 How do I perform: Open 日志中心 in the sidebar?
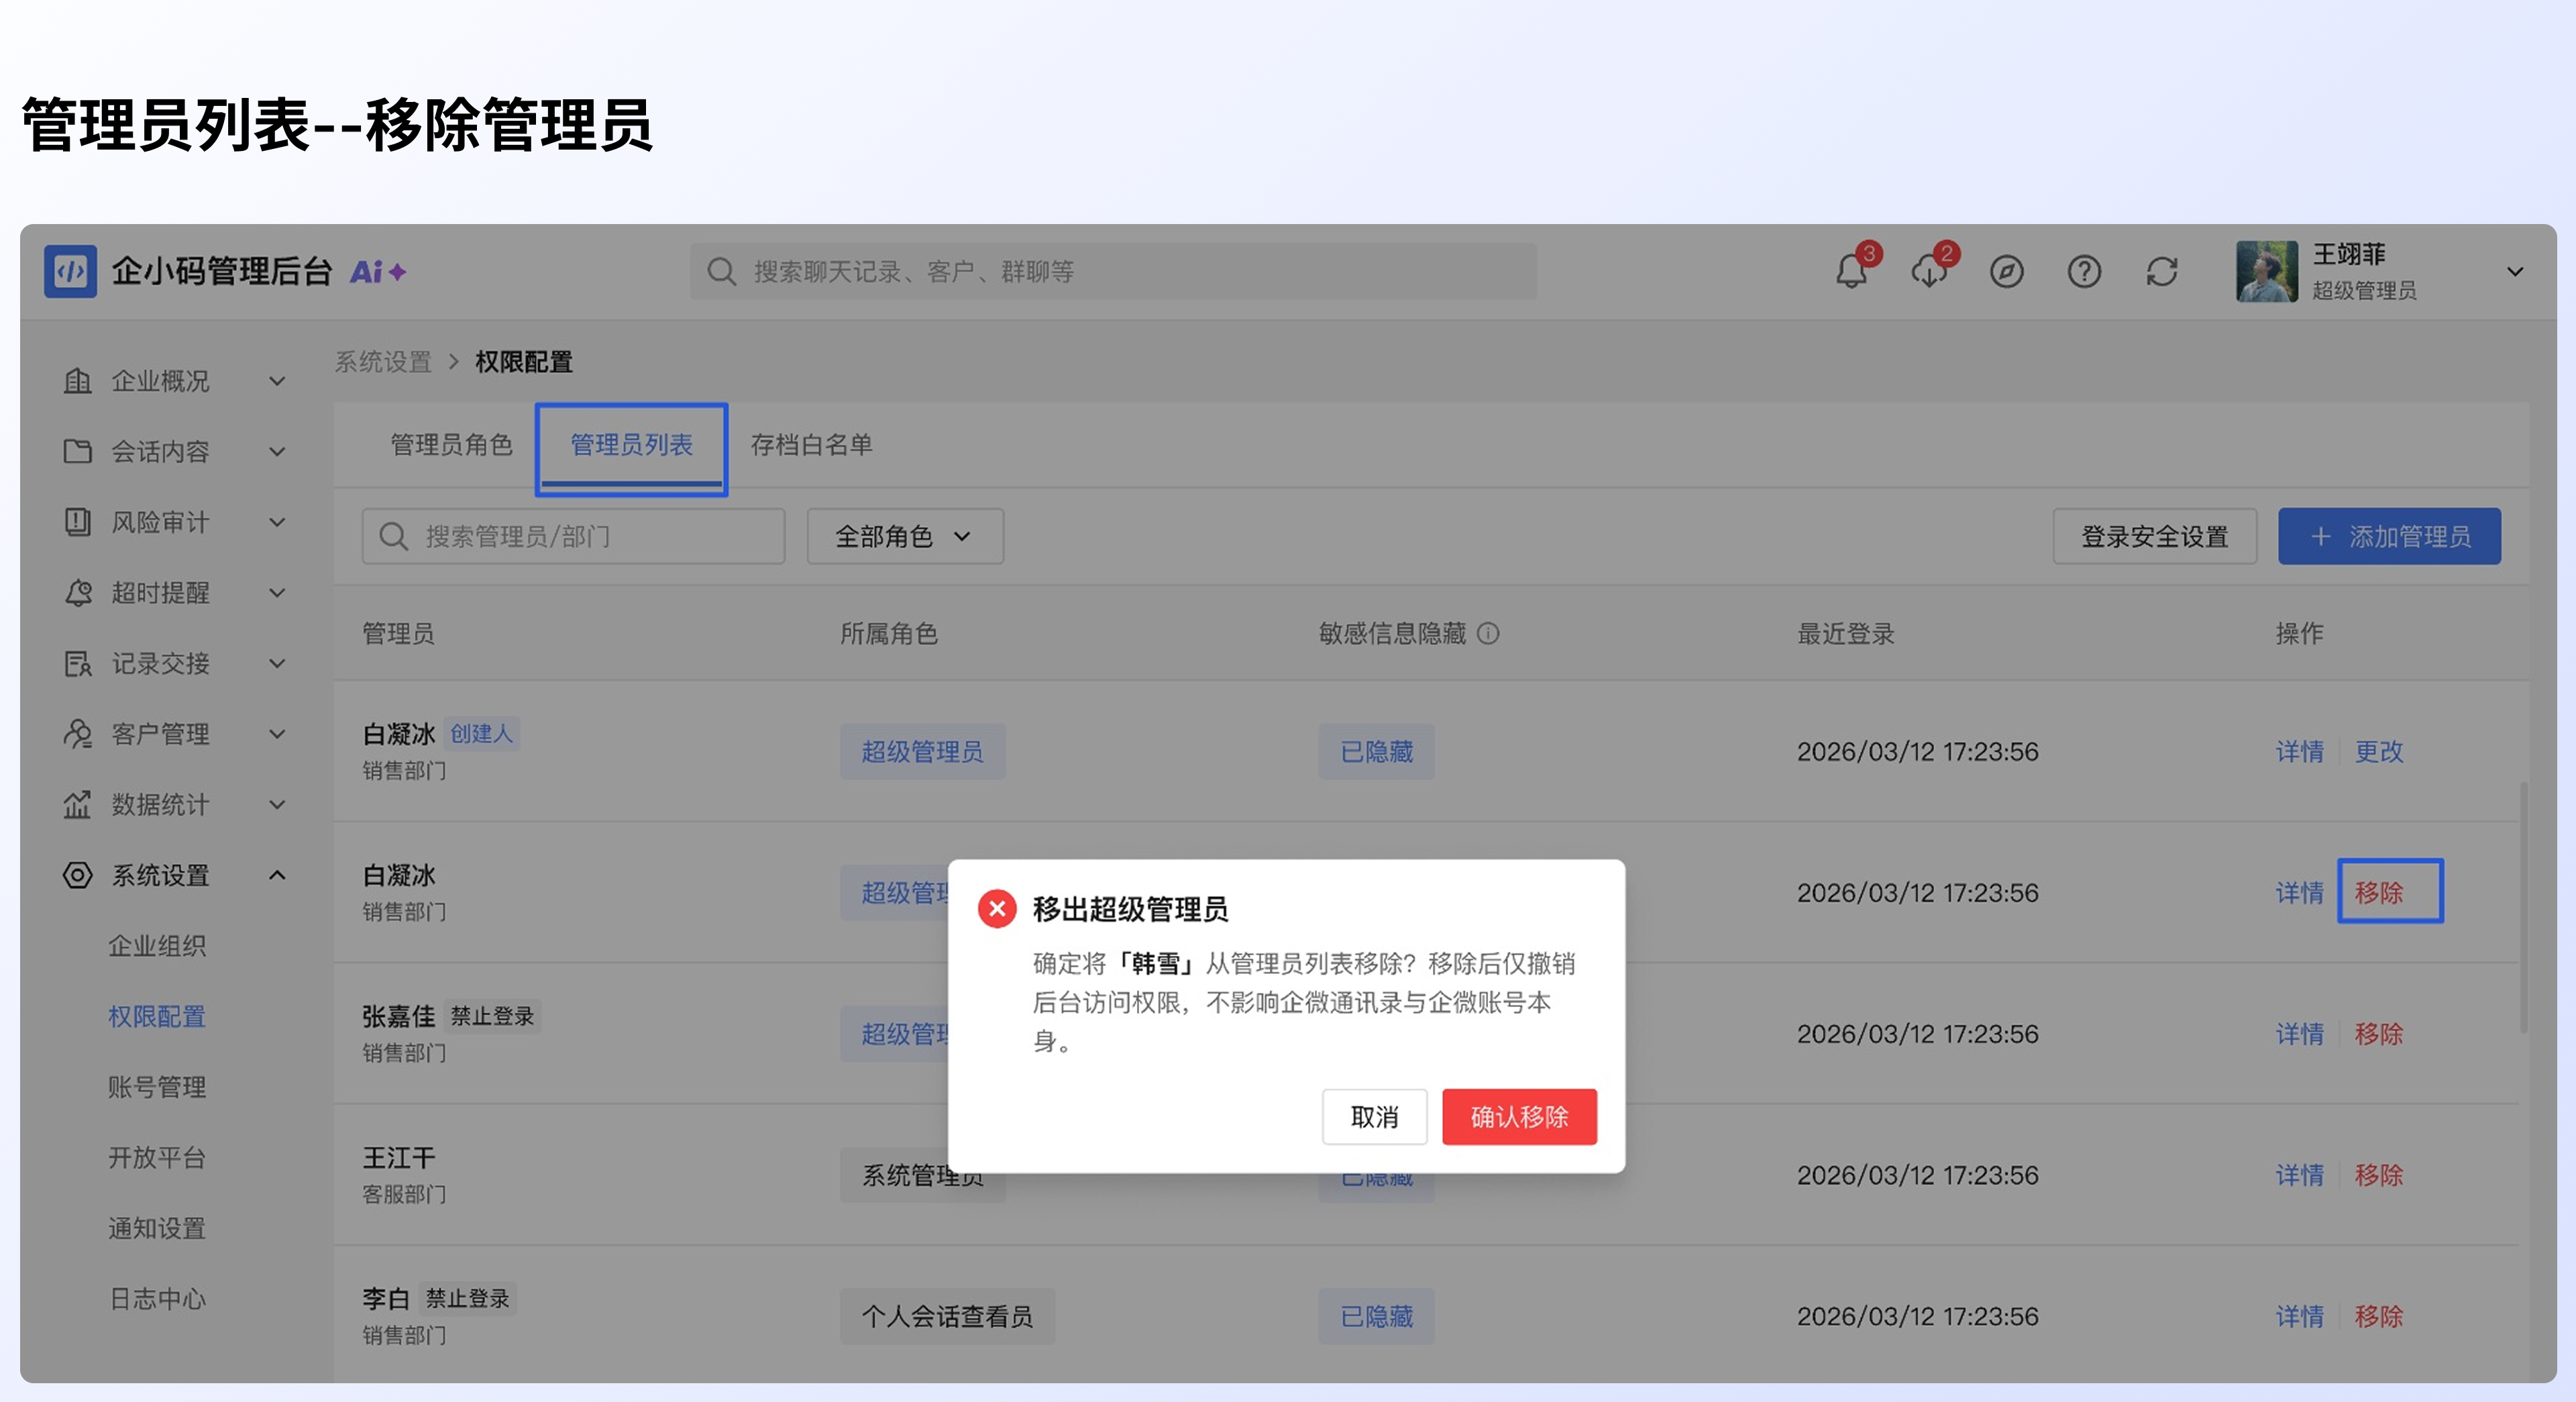157,1299
